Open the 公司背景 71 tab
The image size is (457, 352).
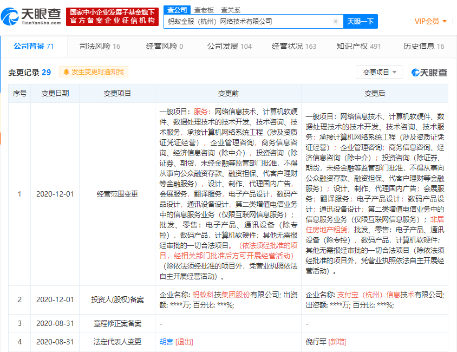pyautogui.click(x=34, y=46)
